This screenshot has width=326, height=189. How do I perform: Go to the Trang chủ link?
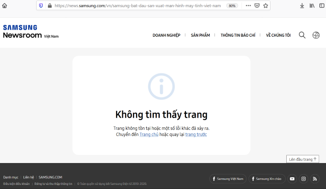[x=149, y=134]
